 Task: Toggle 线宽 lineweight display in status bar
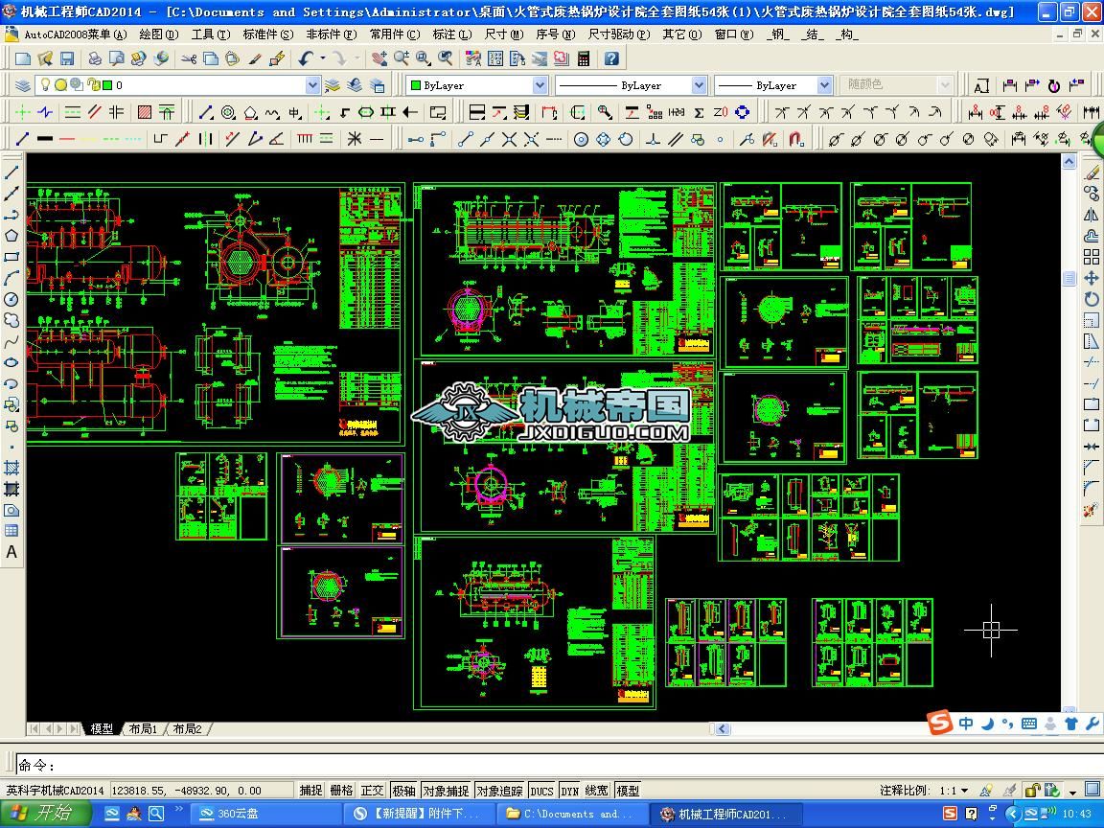[x=596, y=791]
